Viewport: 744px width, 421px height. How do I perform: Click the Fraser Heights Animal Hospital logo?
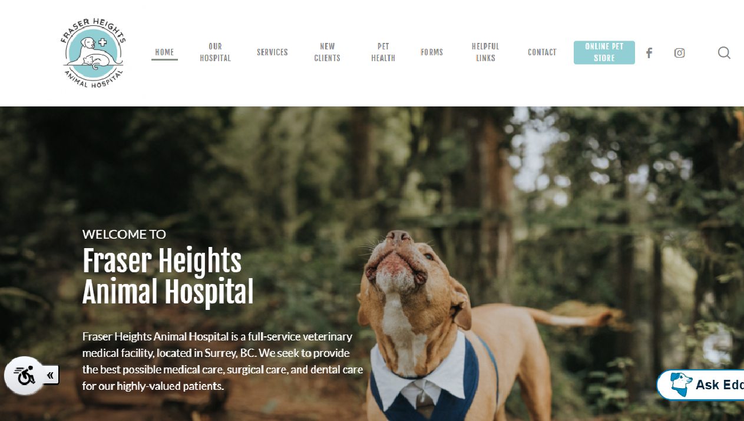point(93,53)
